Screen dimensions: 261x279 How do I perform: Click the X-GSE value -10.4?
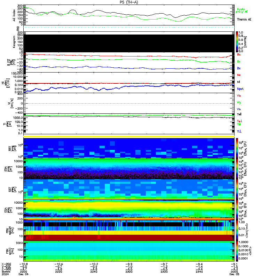(x=58, y=264)
